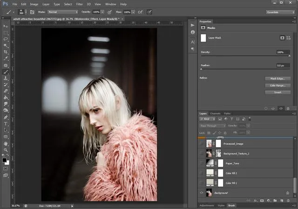Click the Color Range button
Screen dimensions: 298x209
[278, 86]
